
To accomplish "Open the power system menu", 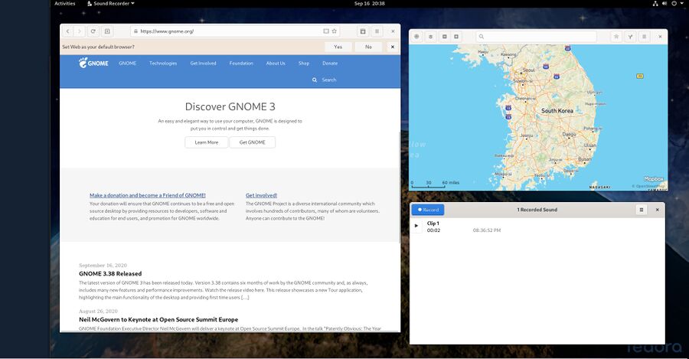I will click(x=674, y=4).
